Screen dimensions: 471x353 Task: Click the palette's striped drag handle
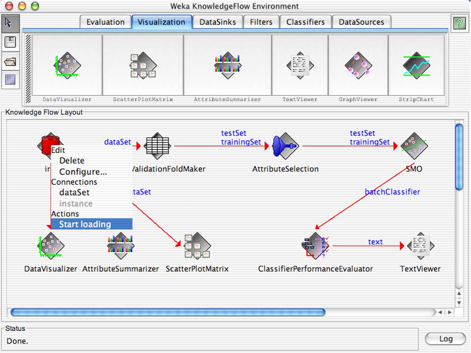pyautogui.click(x=28, y=69)
